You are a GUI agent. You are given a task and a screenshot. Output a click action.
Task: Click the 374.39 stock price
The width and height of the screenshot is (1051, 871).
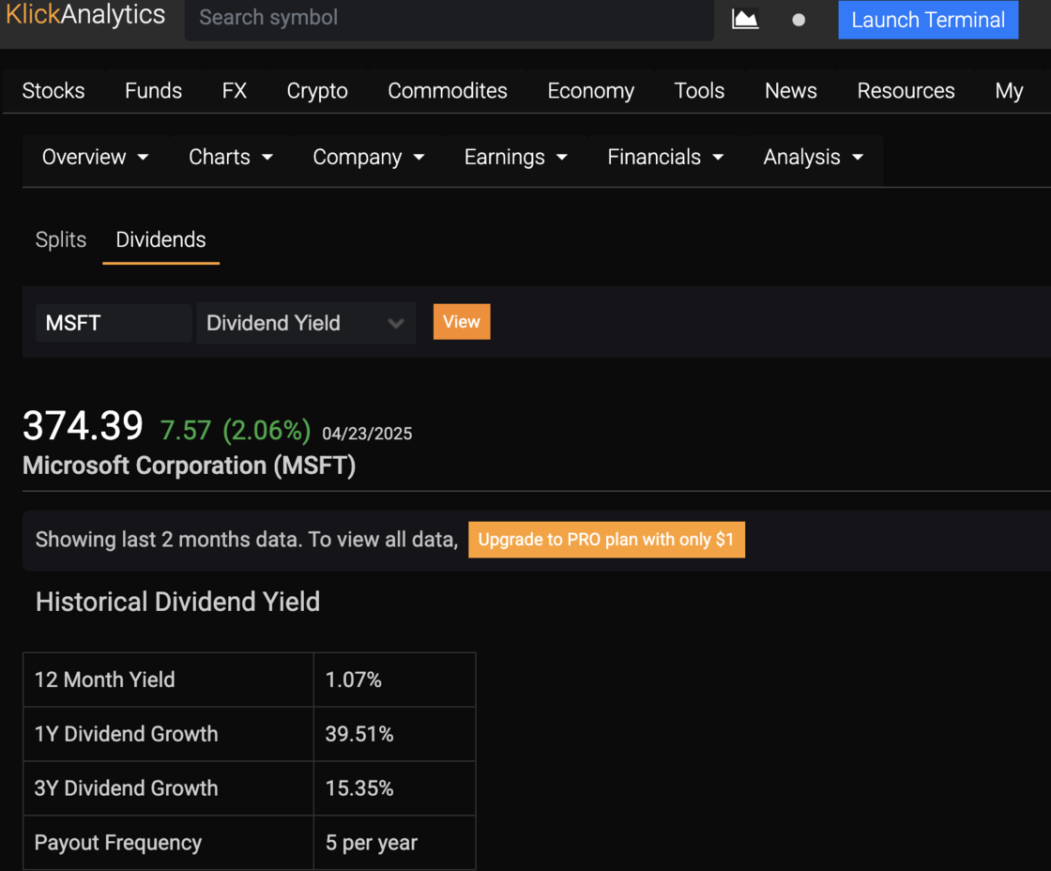click(83, 426)
